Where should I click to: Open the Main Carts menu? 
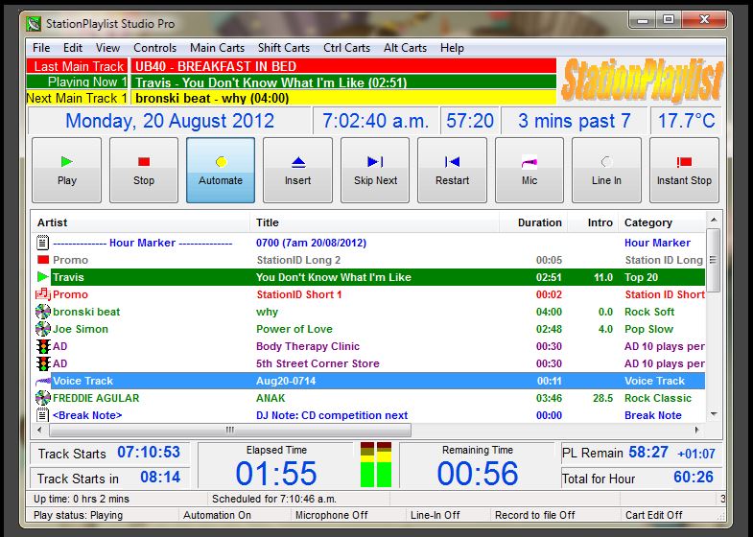216,48
